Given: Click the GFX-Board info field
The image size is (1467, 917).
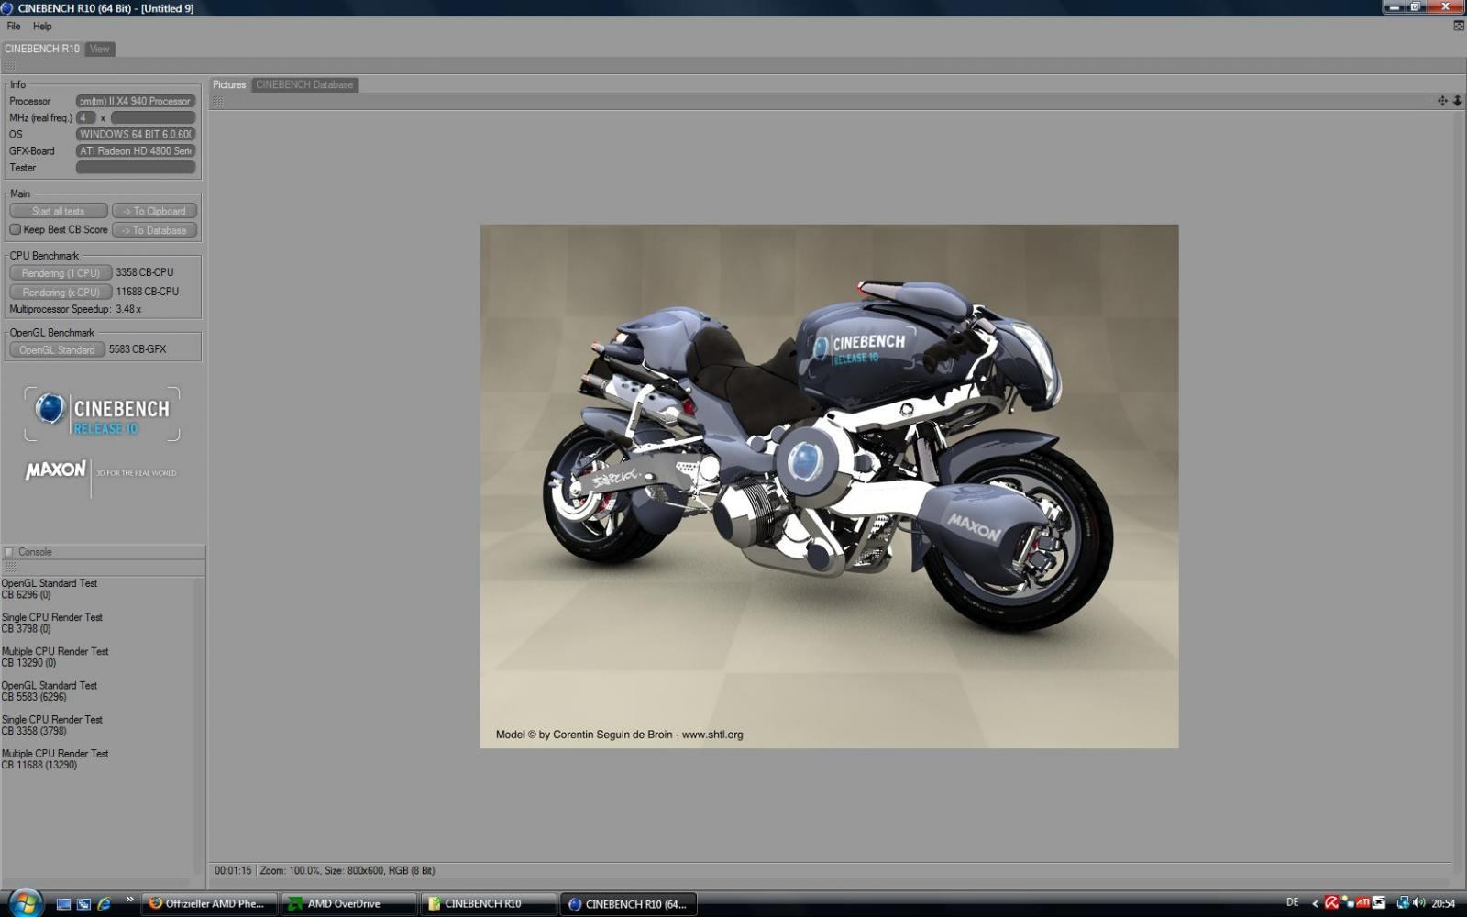Looking at the screenshot, I should point(136,150).
